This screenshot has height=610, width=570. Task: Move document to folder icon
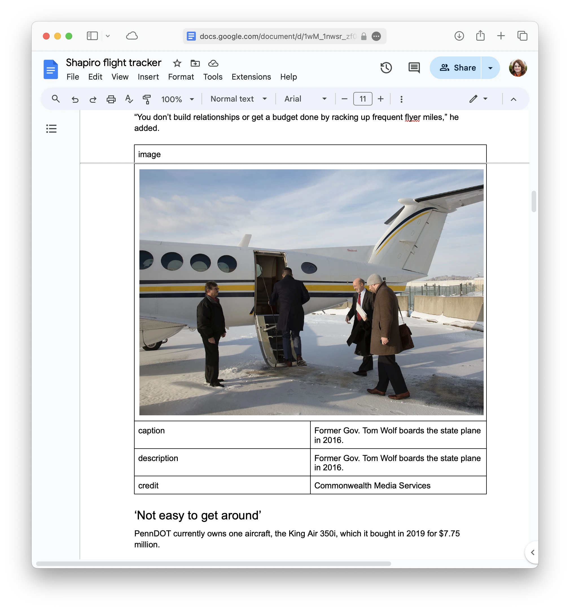[x=195, y=63]
